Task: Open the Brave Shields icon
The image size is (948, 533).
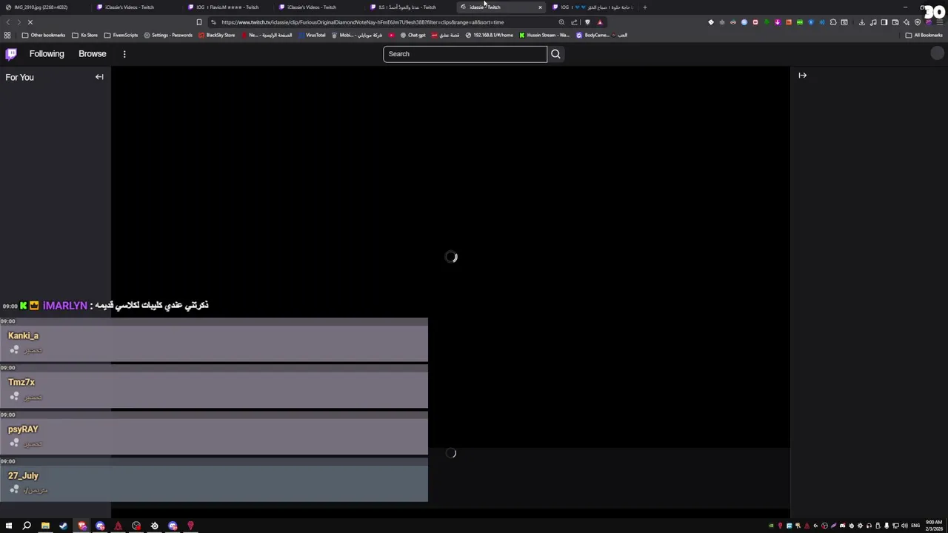Action: [587, 22]
